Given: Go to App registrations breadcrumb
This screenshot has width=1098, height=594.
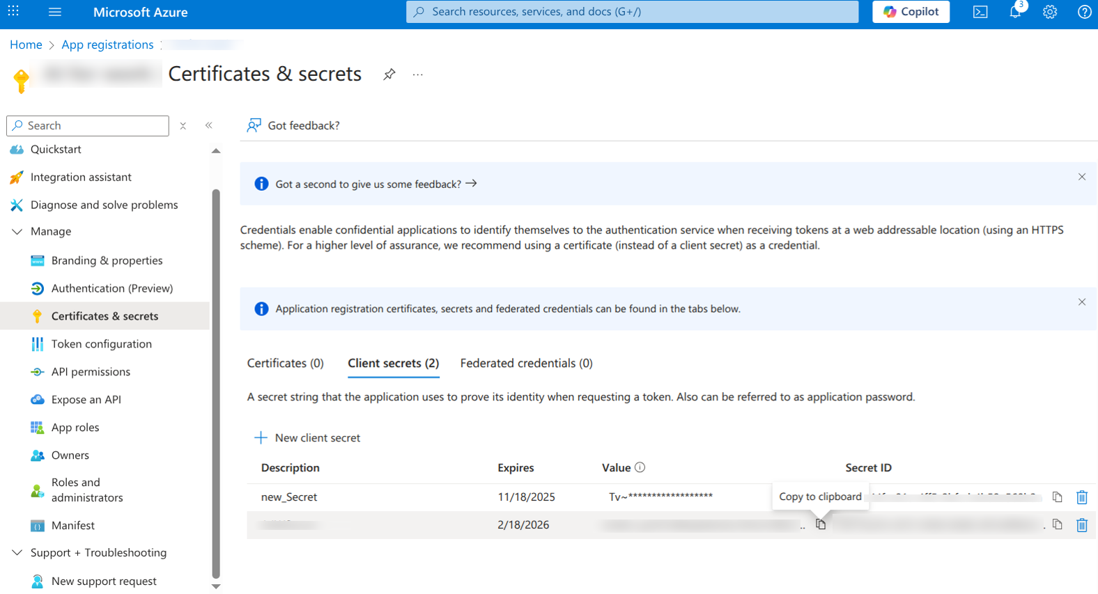Looking at the screenshot, I should click(107, 45).
